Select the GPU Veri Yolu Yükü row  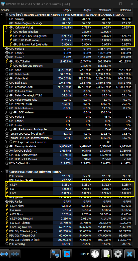(x=66, y=104)
